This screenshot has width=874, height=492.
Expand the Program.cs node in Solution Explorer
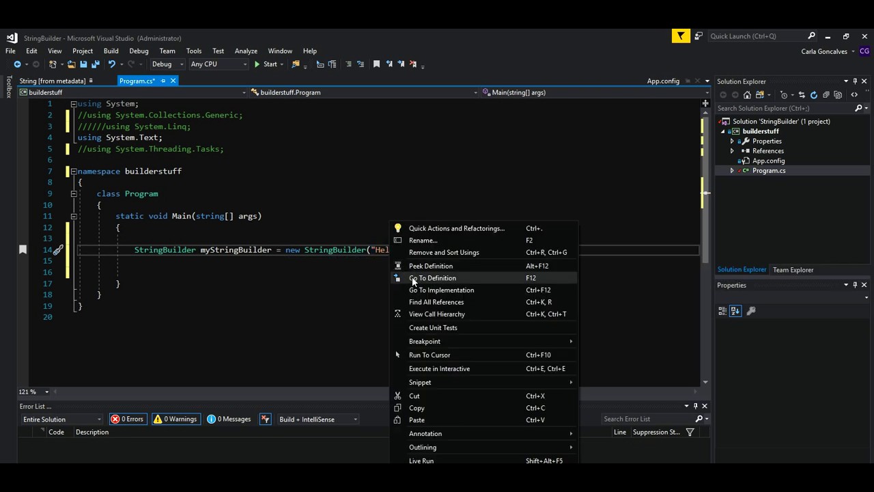click(732, 171)
